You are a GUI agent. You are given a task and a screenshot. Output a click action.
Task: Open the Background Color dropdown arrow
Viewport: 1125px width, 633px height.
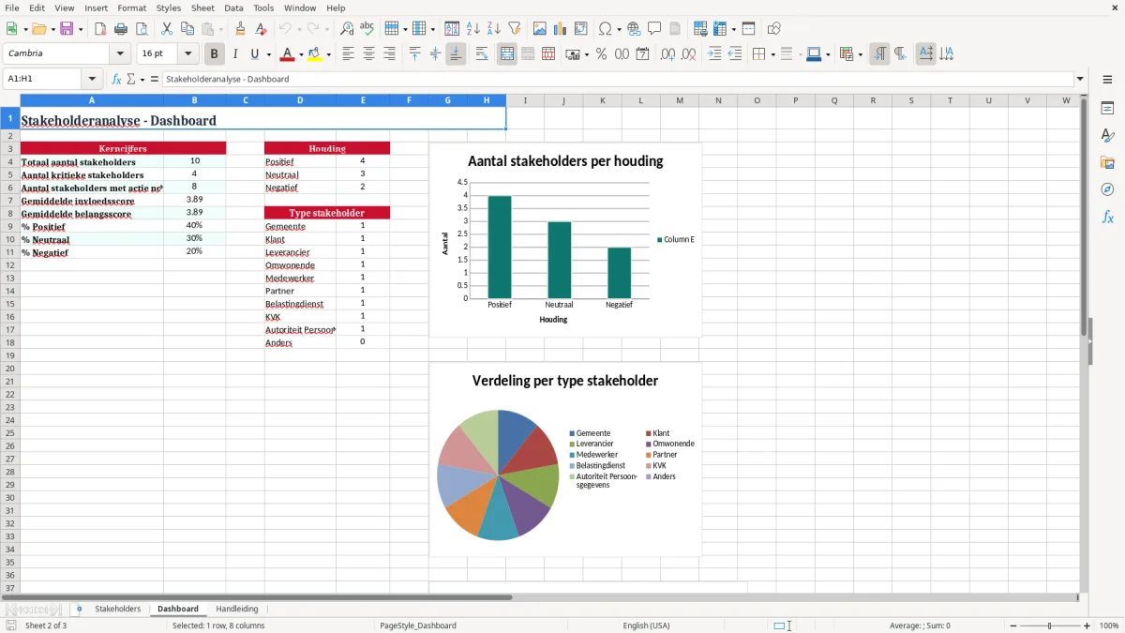[x=328, y=54]
